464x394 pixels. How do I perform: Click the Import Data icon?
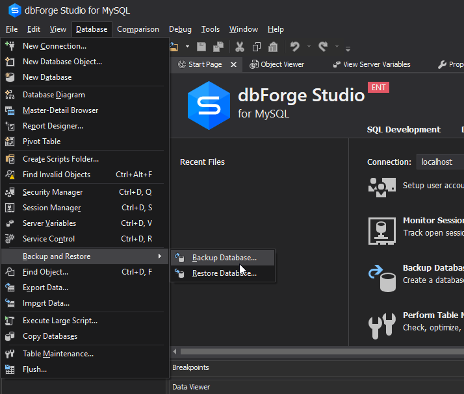10,303
